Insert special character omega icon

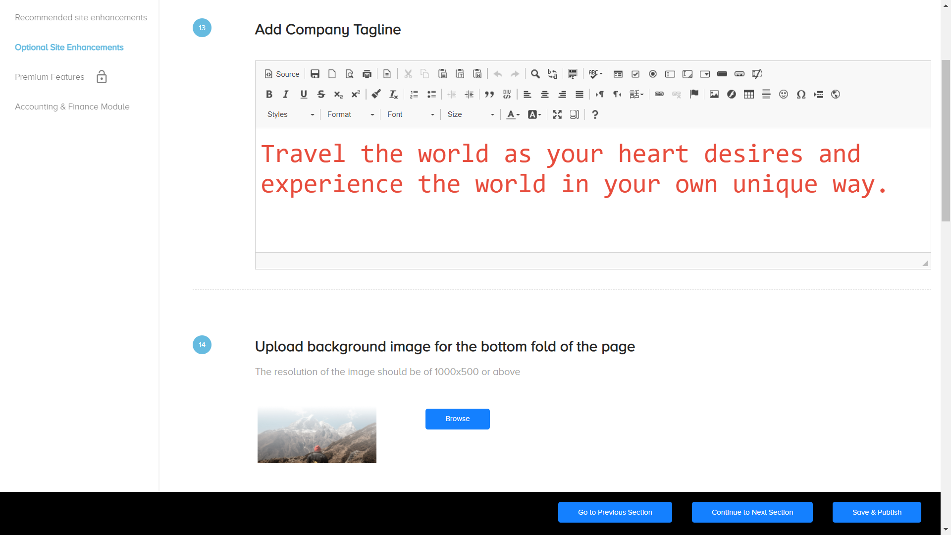(801, 95)
